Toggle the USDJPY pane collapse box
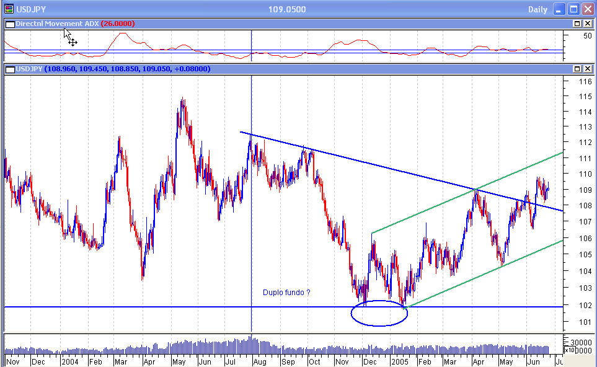This screenshot has width=597, height=367. pos(9,69)
